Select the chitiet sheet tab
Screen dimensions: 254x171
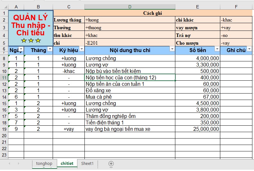(x=67, y=164)
